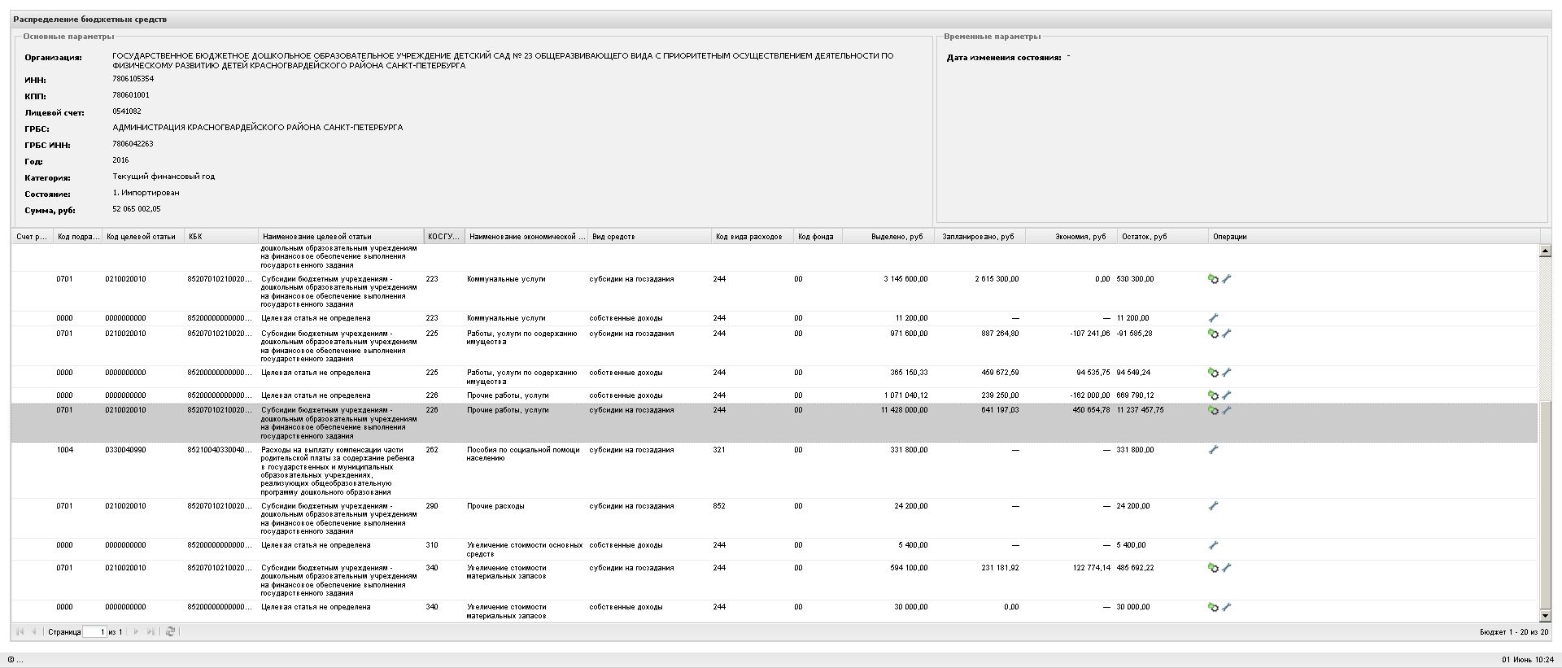Sort by the КБК column header
Image resolution: width=1562 pixels, height=668 pixels.
(x=220, y=237)
